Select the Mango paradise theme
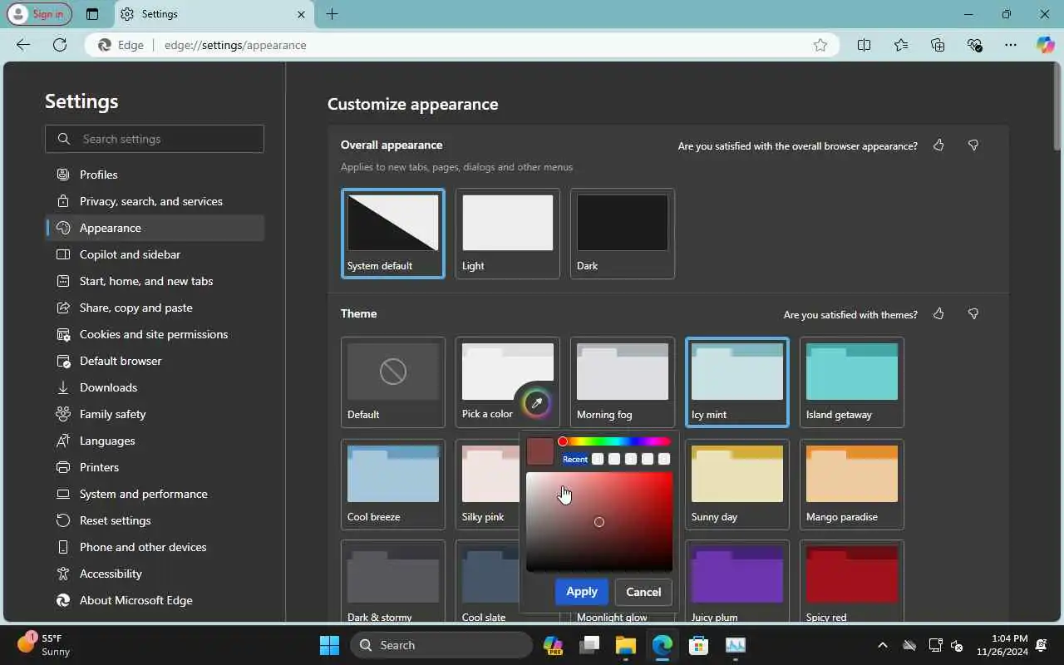Viewport: 1064px width, 665px height. pyautogui.click(x=852, y=485)
